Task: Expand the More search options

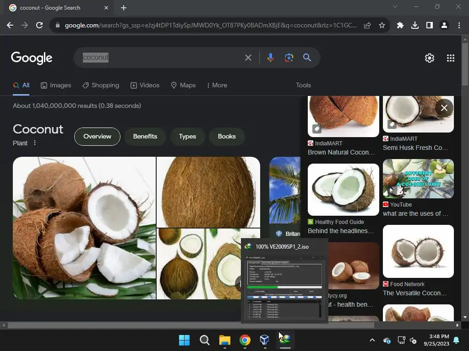Action: 217,85
